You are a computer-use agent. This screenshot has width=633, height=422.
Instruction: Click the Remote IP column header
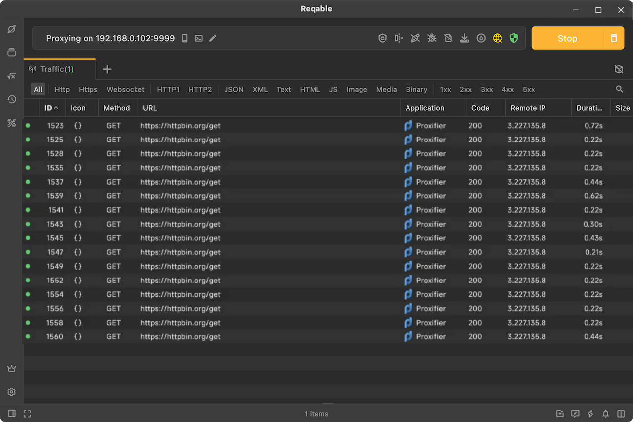538,108
